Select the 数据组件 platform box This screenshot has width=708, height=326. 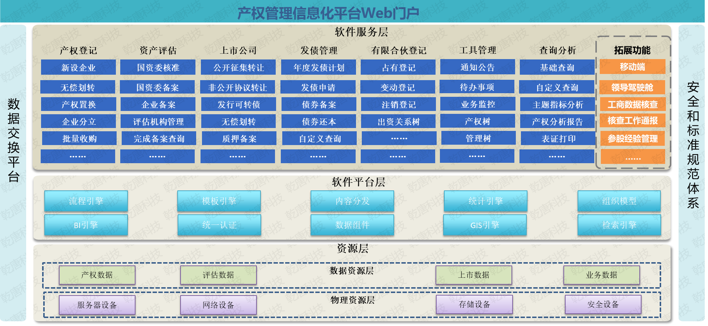(x=352, y=225)
